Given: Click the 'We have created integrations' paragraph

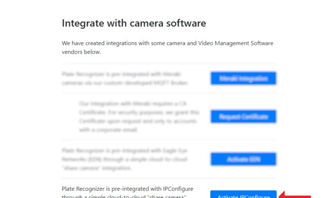Looking at the screenshot, I should click(x=167, y=47).
